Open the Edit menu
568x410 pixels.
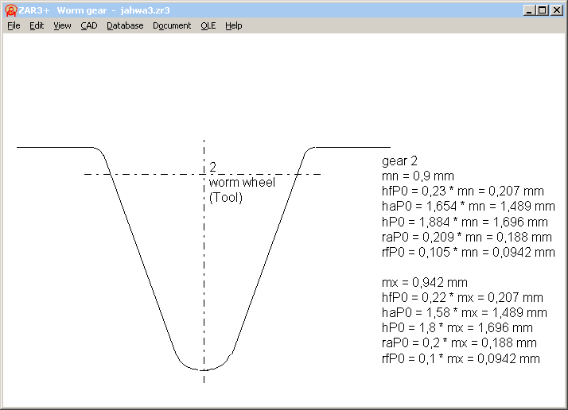(37, 25)
